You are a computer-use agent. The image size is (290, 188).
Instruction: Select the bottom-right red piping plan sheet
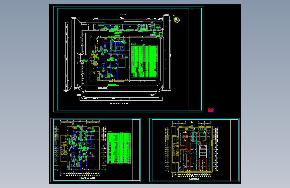coord(194,150)
